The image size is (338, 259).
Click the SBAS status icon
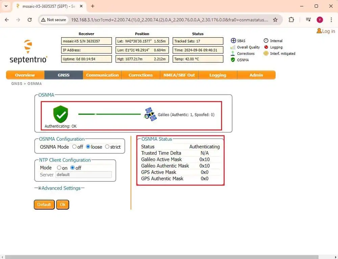pyautogui.click(x=233, y=41)
